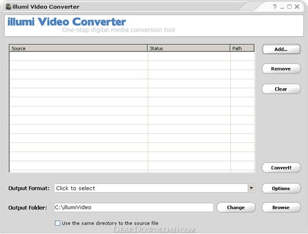
Task: Change the output folder location
Action: pos(236,208)
